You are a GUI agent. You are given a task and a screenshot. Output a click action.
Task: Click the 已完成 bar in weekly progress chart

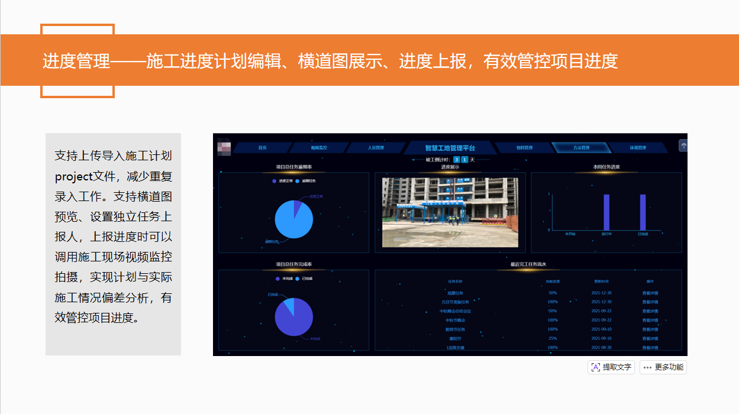(x=643, y=212)
